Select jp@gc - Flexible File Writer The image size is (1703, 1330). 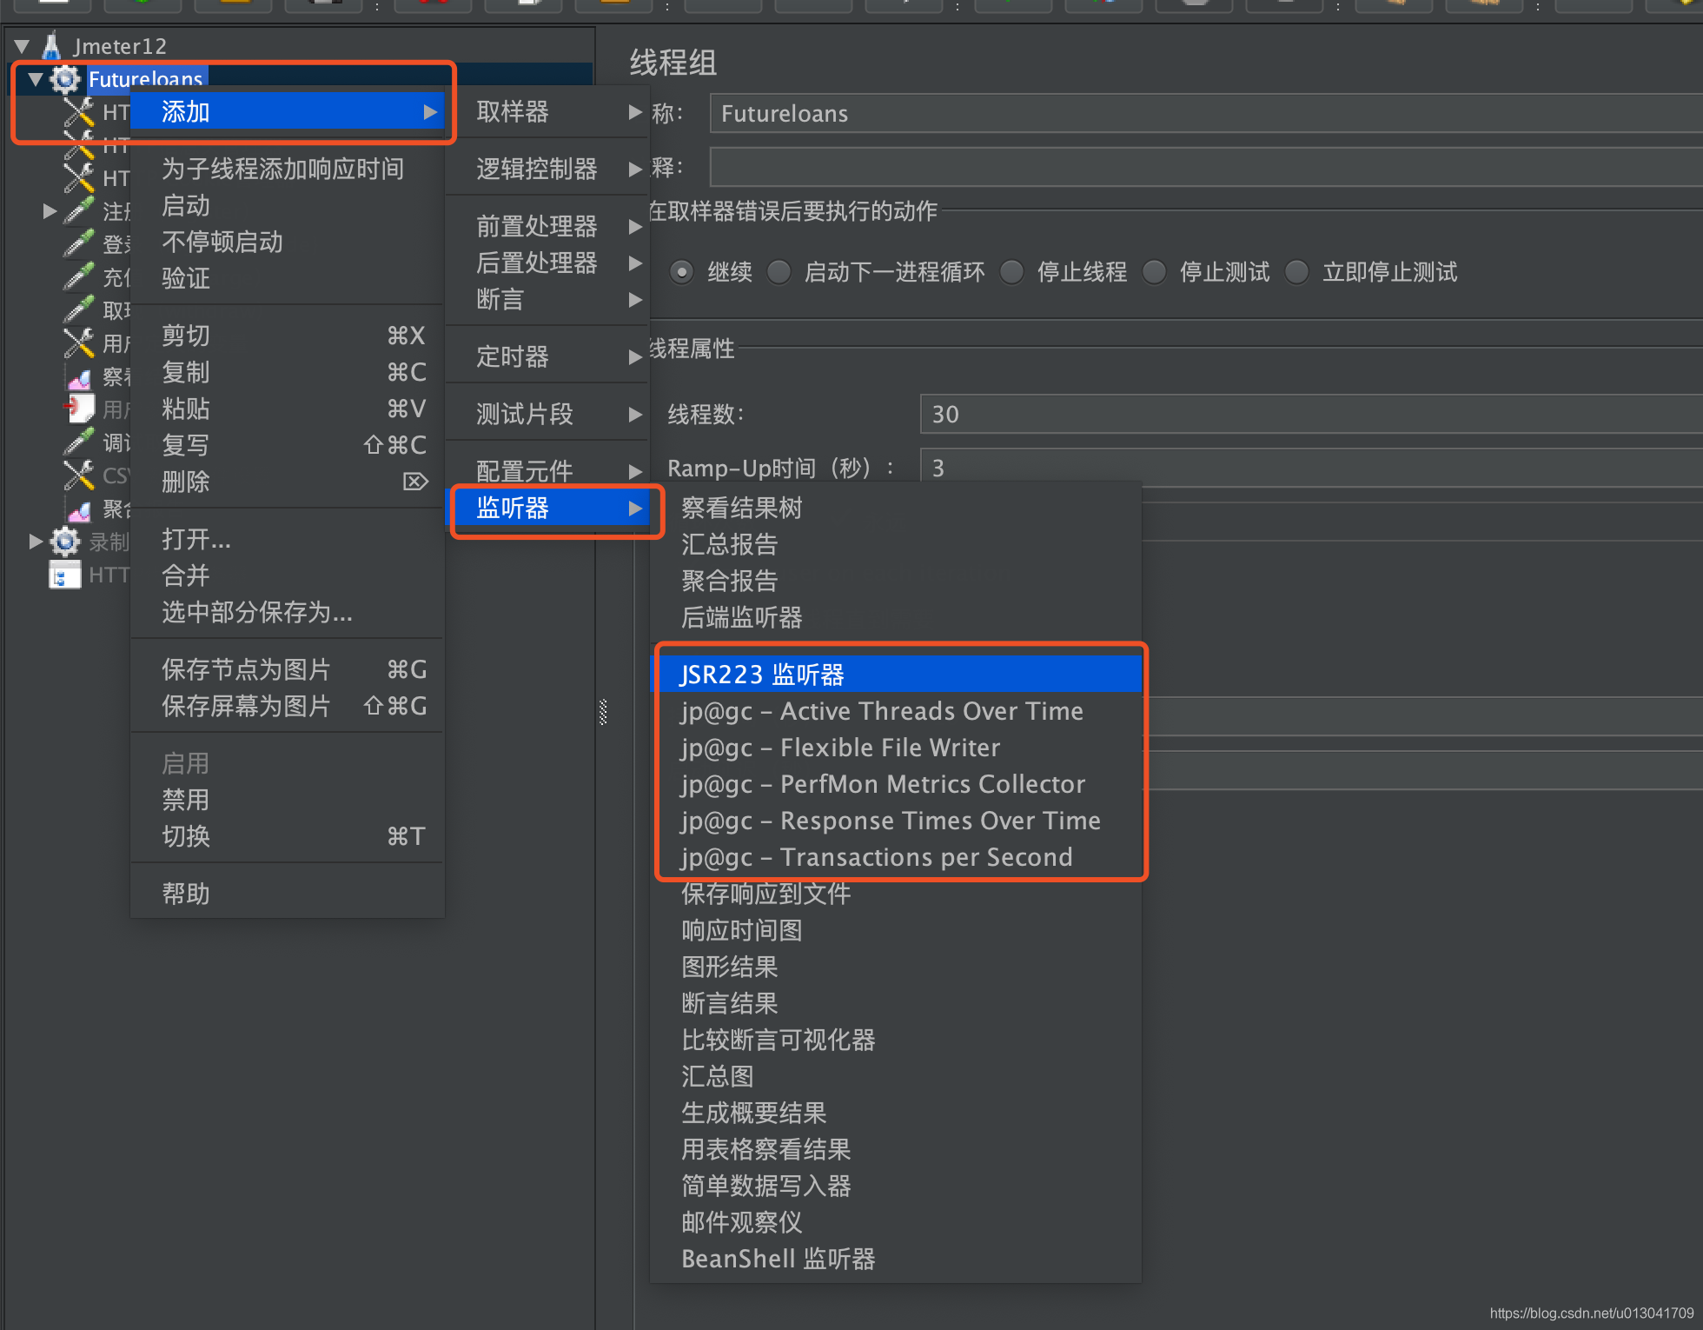[896, 748]
